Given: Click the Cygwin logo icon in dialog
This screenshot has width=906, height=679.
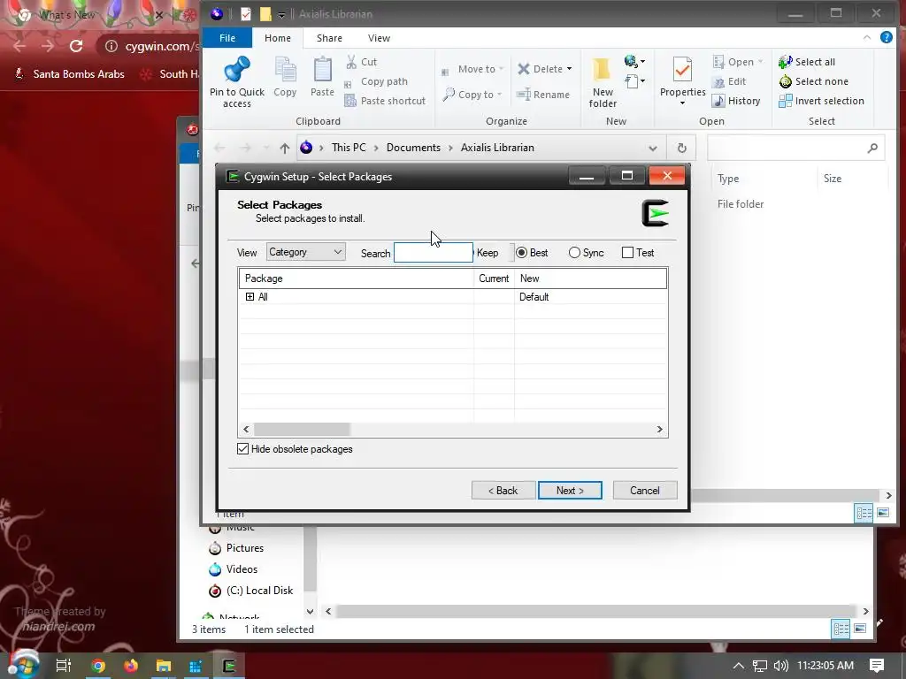Looking at the screenshot, I should 656,213.
